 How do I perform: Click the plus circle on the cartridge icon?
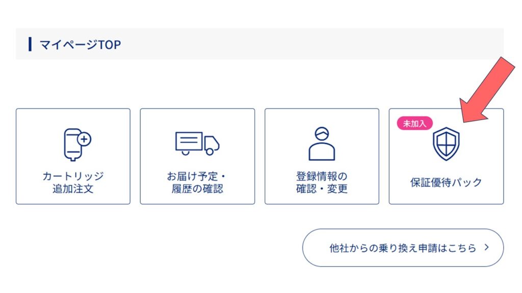pyautogui.click(x=85, y=138)
